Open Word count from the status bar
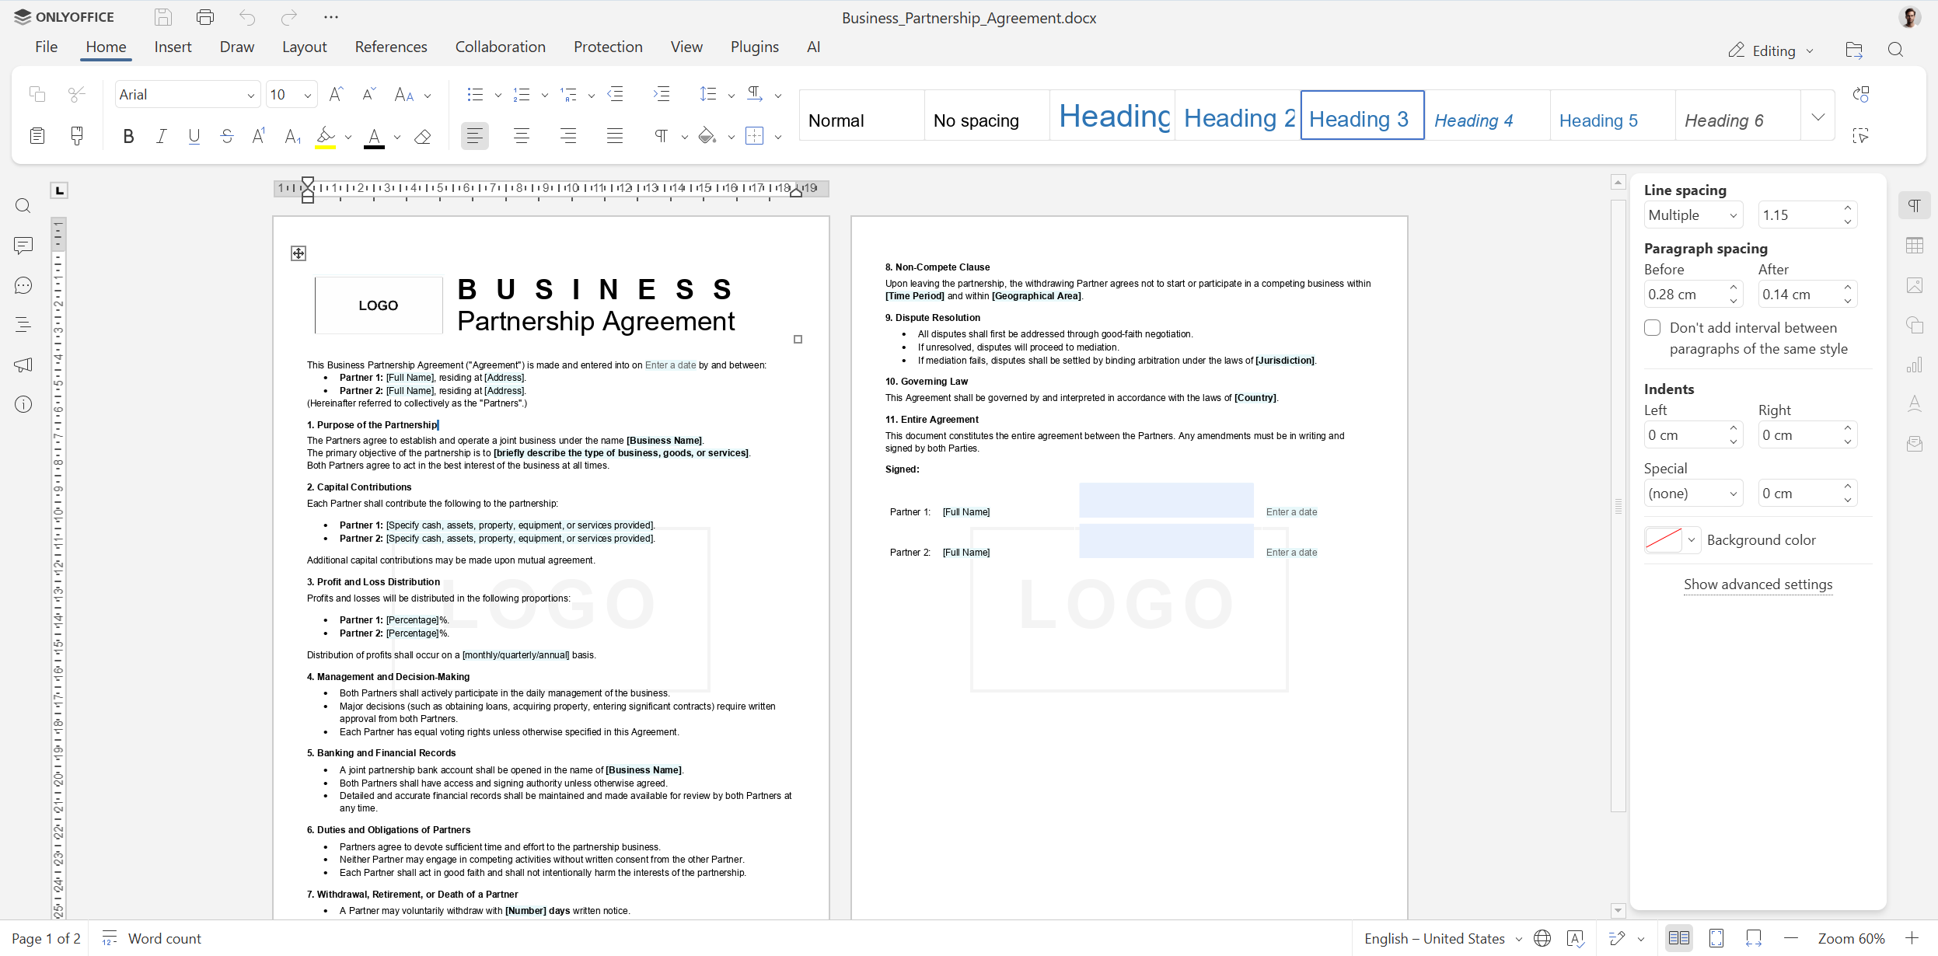The image size is (1938, 956). pos(164,938)
